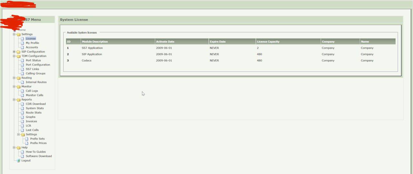Click the Company column header
This screenshot has width=413, height=174.
click(x=340, y=42)
